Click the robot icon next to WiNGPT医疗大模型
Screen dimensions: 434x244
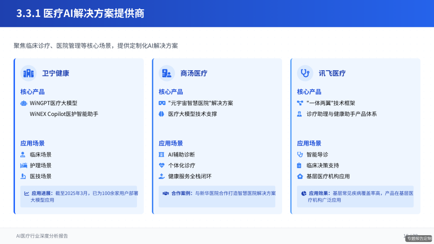point(23,103)
